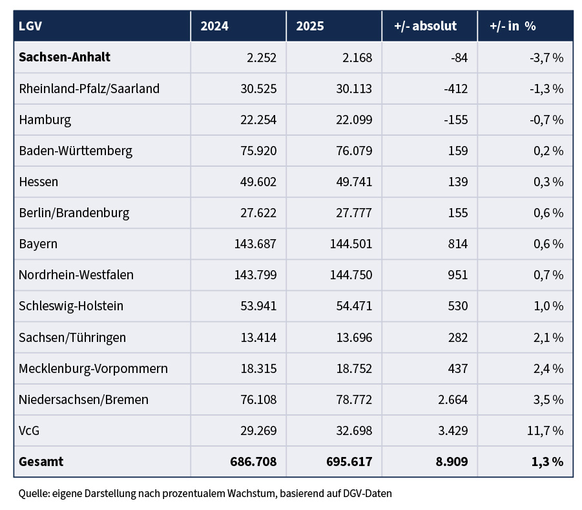
Task: Click Niedersachsen/Bremen's absolute change 2.664
Action: click(452, 399)
